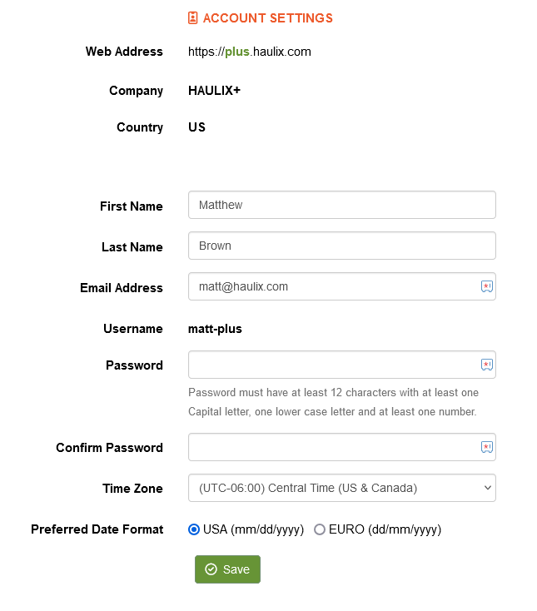Select EURO (dd/mm/yyyy) date format

(320, 529)
